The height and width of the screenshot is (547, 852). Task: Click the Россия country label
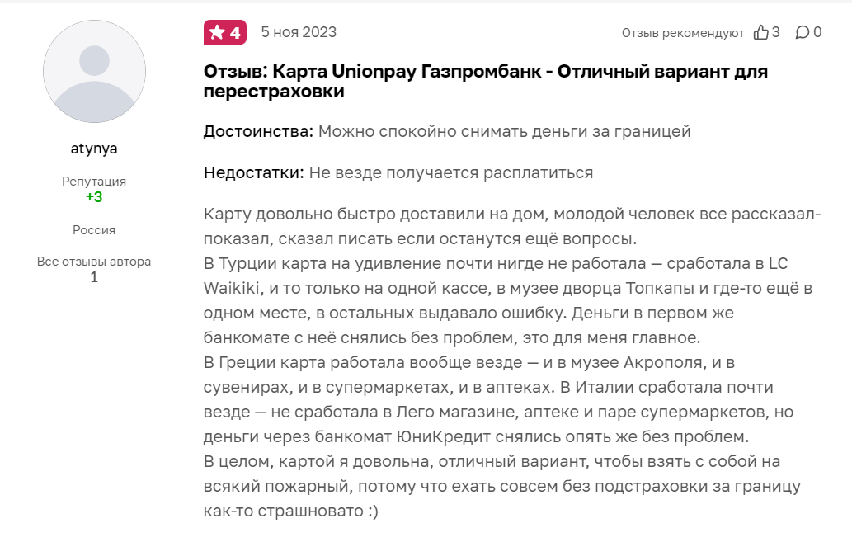click(94, 230)
